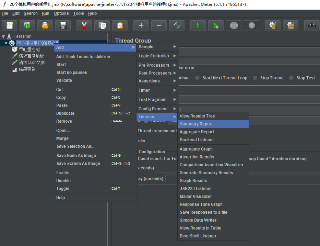Image resolution: width=320 pixels, height=246 pixels.
Task: Choose Aggregate Graph listener
Action: (x=213, y=149)
